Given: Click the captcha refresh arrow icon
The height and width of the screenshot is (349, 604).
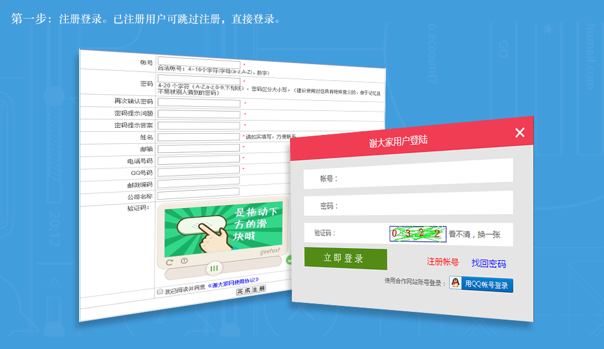Looking at the screenshot, I should click(170, 262).
